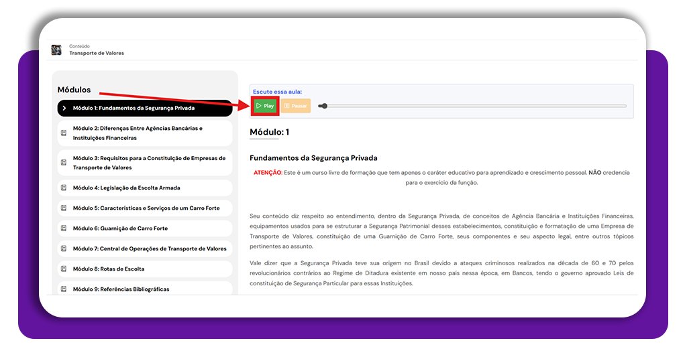687x359 pixels.
Task: Open Módulo 4: Legislação da Escolta Armada
Action: (126, 188)
